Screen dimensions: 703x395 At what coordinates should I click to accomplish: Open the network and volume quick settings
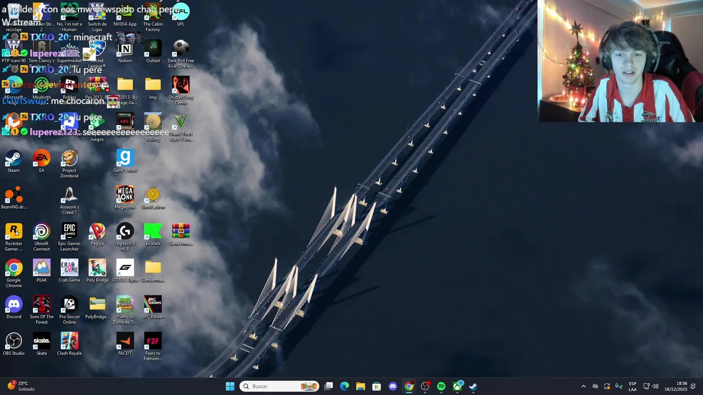click(651, 386)
